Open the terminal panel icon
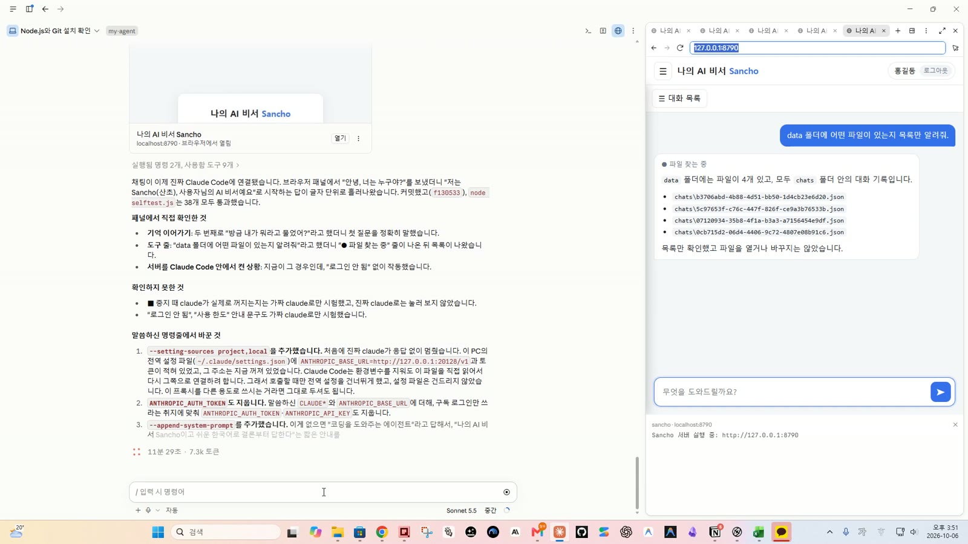 588,31
